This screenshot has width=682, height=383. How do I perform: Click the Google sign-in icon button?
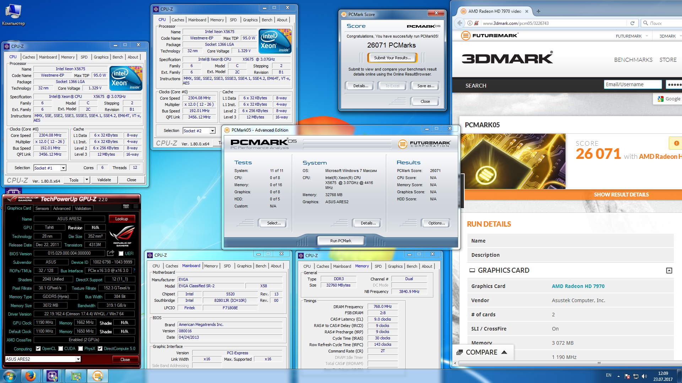pos(668,99)
